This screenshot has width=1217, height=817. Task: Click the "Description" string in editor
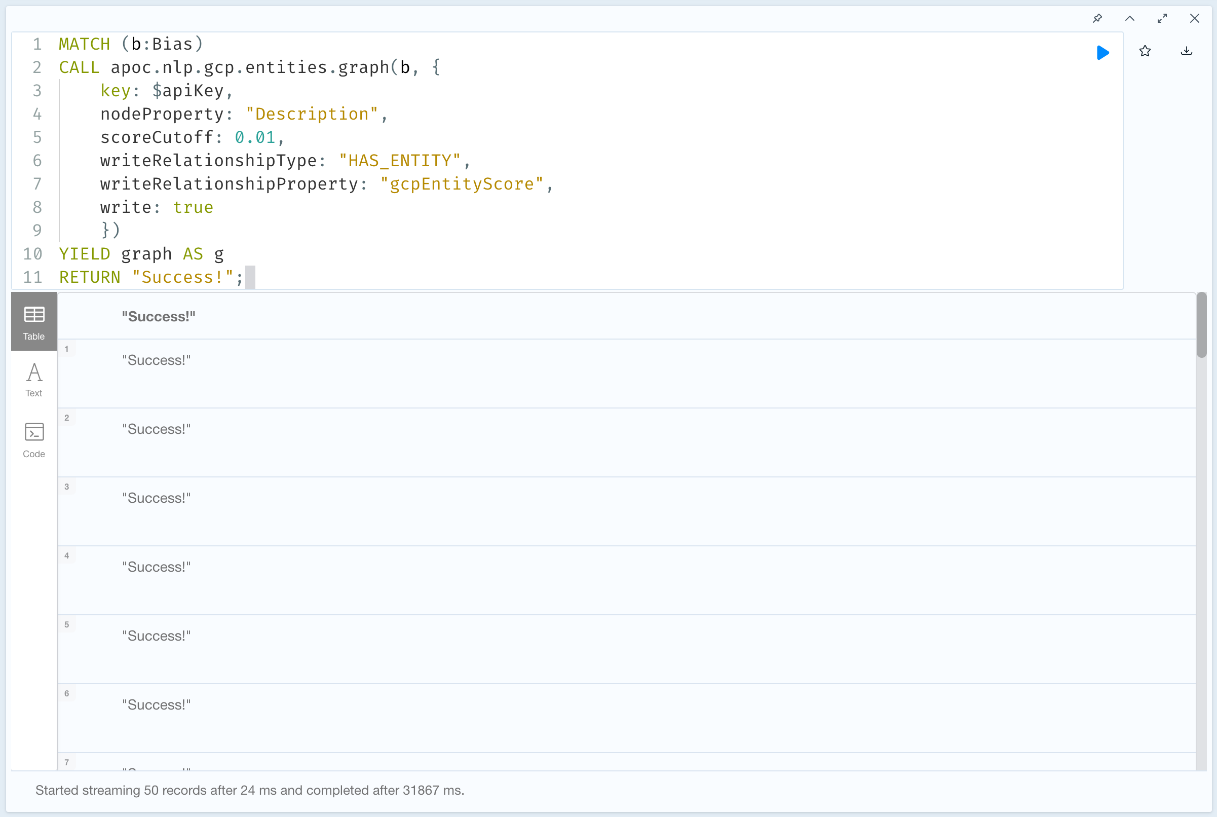click(312, 114)
